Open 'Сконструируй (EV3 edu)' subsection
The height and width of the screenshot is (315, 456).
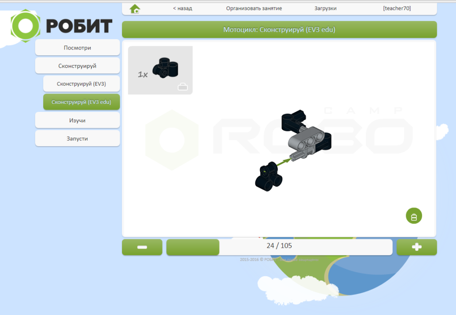81,102
